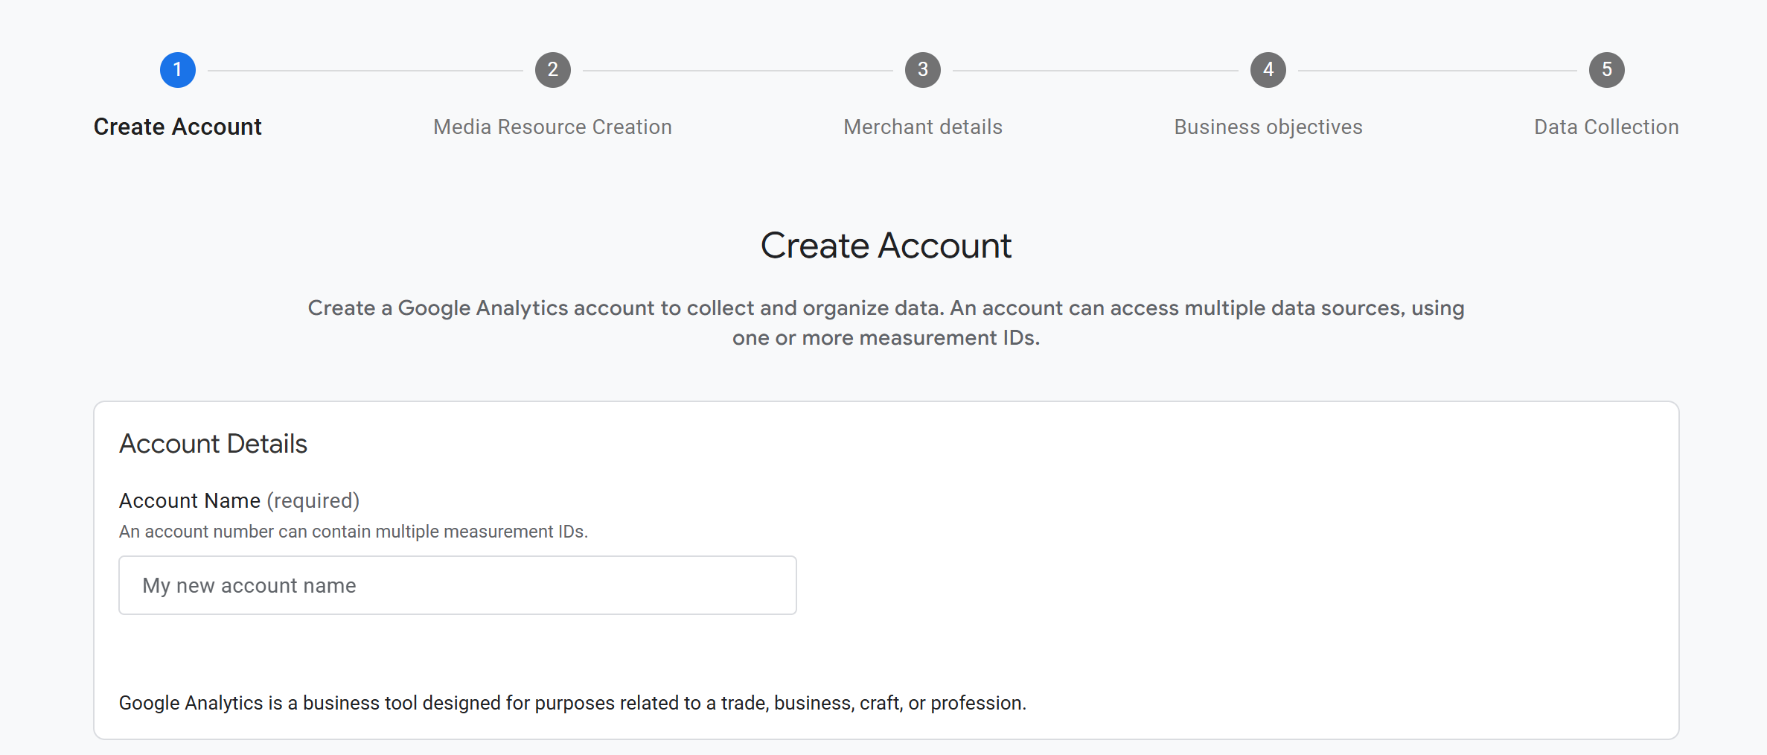The height and width of the screenshot is (755, 1767).
Task: Click step 1 circle for Create Account
Action: tap(178, 70)
